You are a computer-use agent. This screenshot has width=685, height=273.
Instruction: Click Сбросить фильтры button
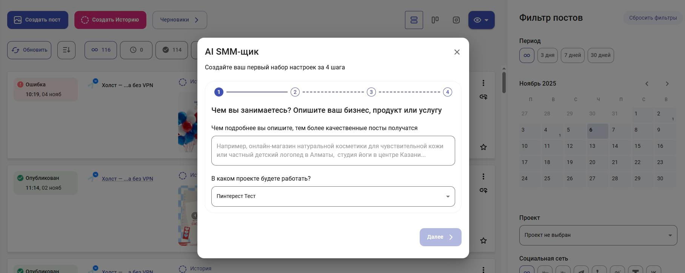pyautogui.click(x=653, y=18)
